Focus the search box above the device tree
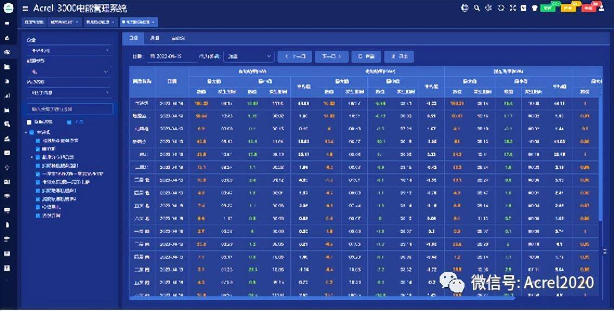614x311 pixels. point(70,109)
